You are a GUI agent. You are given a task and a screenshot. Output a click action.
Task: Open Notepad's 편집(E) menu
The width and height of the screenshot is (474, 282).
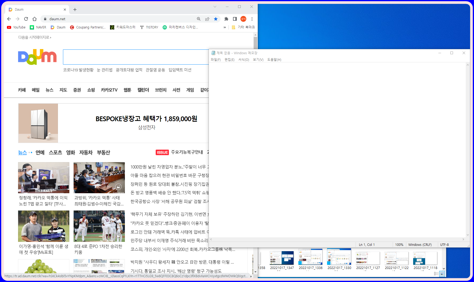[x=230, y=60]
